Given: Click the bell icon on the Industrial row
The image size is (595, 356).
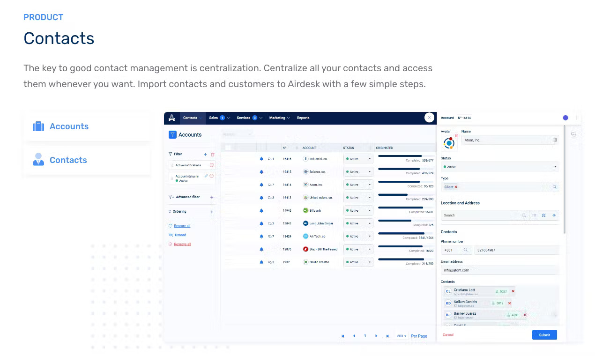Looking at the screenshot, I should tap(261, 159).
